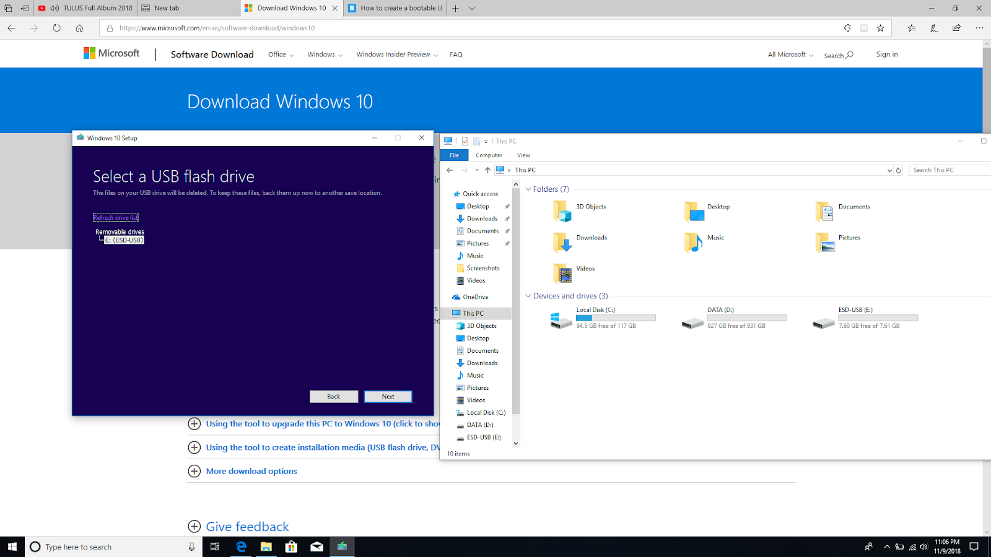Image resolution: width=991 pixels, height=557 pixels.
Task: Unpin Downloads from Quick access
Action: click(507, 218)
